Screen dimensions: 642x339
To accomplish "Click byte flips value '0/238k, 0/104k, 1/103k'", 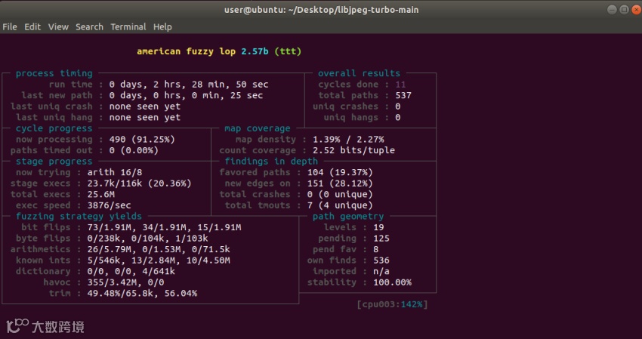I will point(147,239).
